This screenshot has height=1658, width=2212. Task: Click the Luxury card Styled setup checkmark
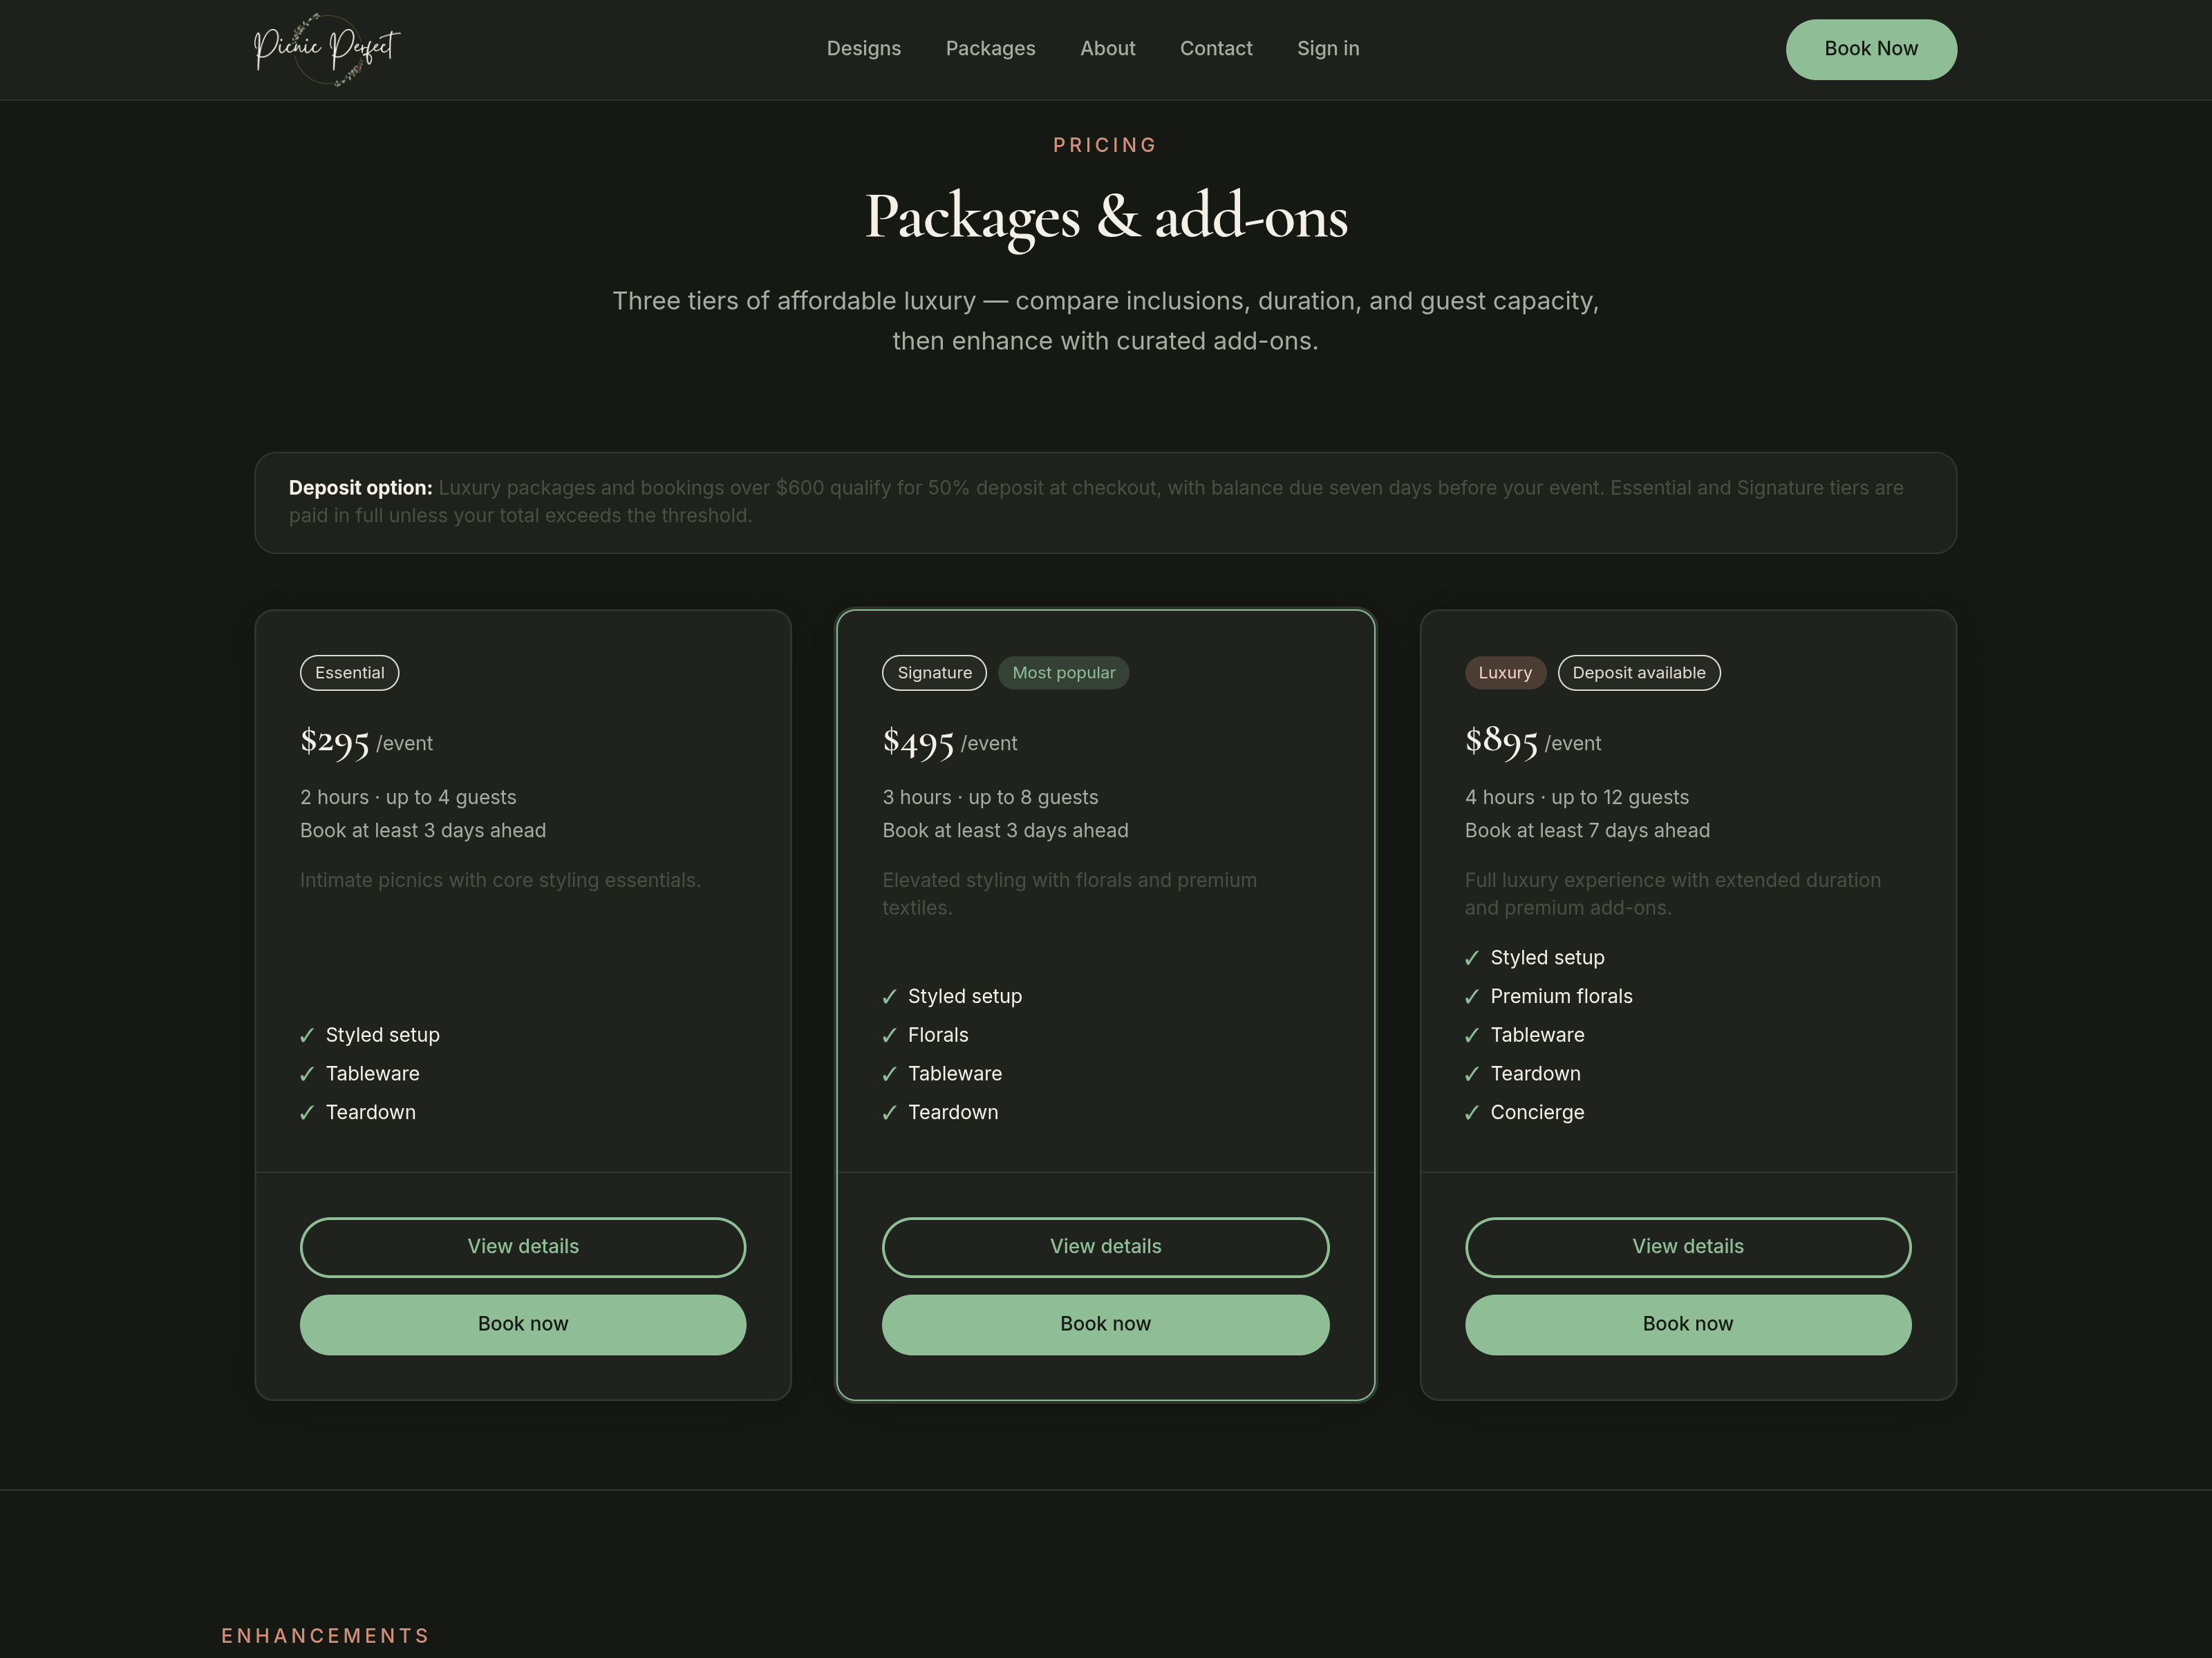click(x=1471, y=958)
